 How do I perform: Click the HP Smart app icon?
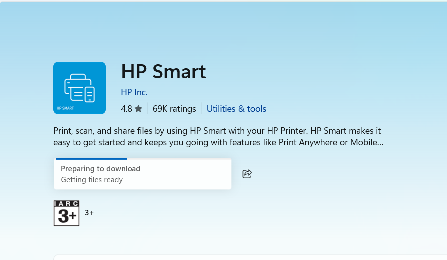(x=79, y=88)
